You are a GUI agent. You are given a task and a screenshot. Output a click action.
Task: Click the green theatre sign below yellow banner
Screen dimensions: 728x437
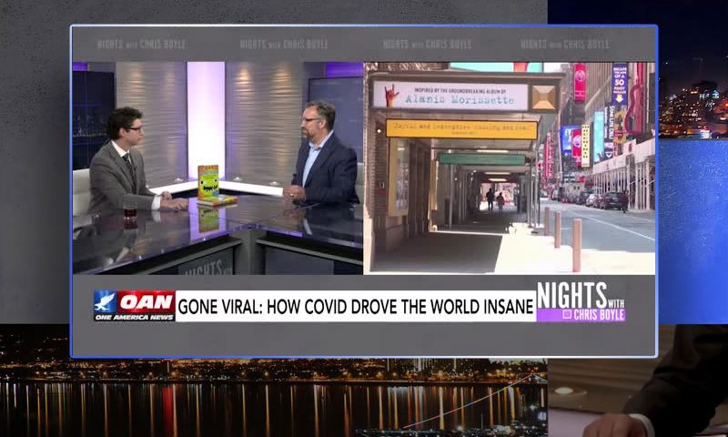(481, 158)
